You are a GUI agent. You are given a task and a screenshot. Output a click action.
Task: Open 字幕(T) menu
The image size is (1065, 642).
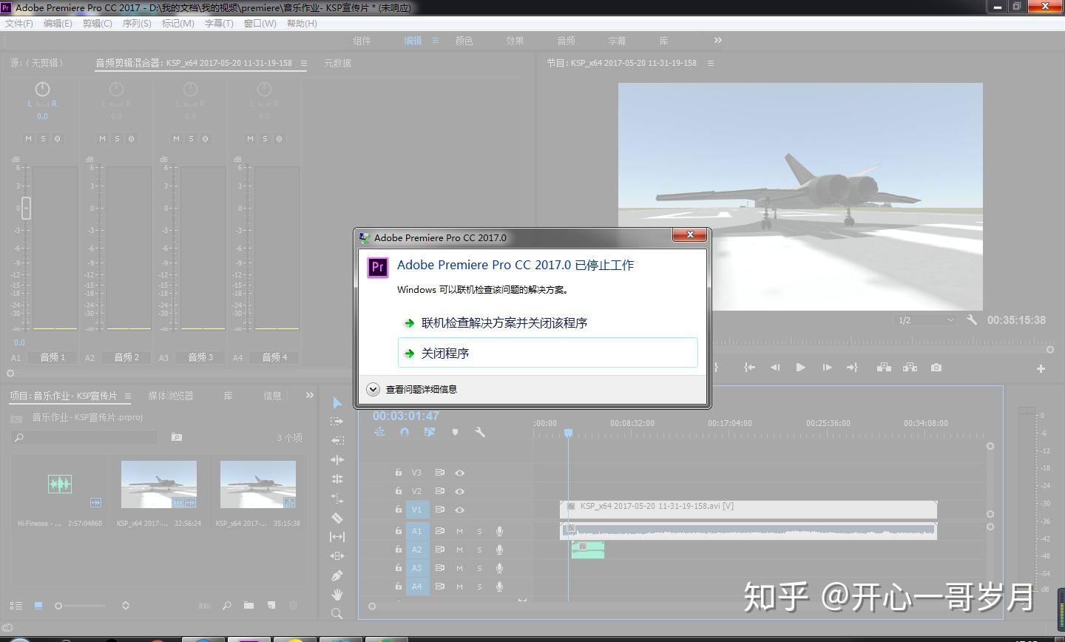[219, 23]
